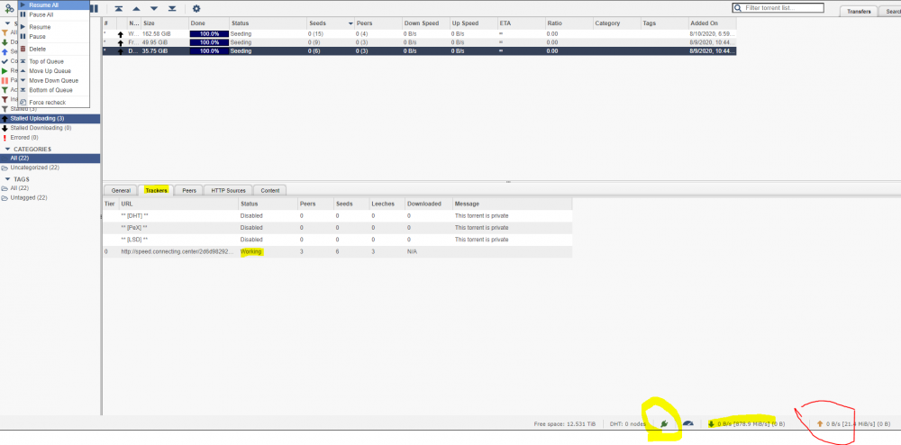Click progress bar of 49.95 GiB torrent
Screen dimensions: 901x445
pyautogui.click(x=209, y=42)
